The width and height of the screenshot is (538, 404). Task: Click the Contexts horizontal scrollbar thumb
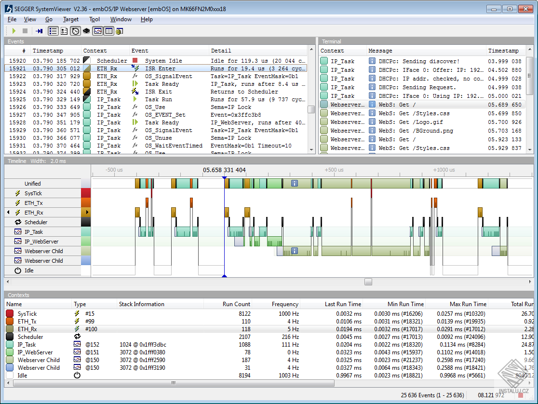(174, 383)
